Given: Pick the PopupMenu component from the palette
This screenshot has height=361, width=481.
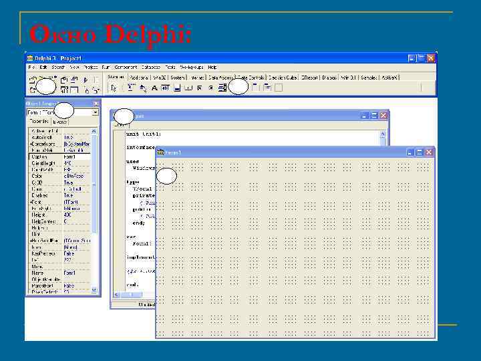Looking at the screenshot, I should pos(143,88).
